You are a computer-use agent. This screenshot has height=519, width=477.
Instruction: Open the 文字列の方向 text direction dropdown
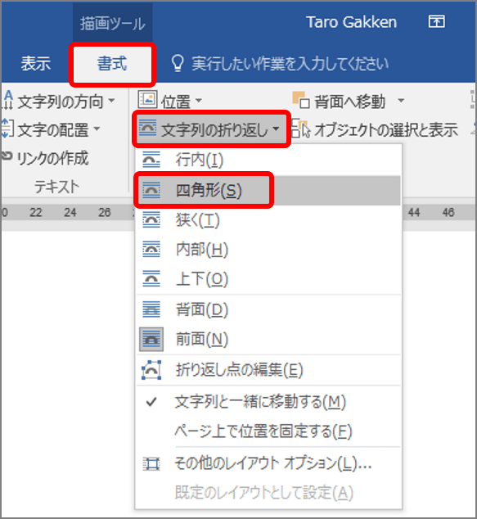[58, 101]
